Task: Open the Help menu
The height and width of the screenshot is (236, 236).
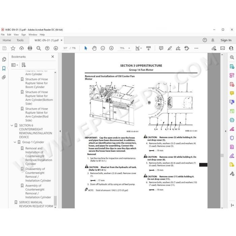Action: click(x=42, y=35)
